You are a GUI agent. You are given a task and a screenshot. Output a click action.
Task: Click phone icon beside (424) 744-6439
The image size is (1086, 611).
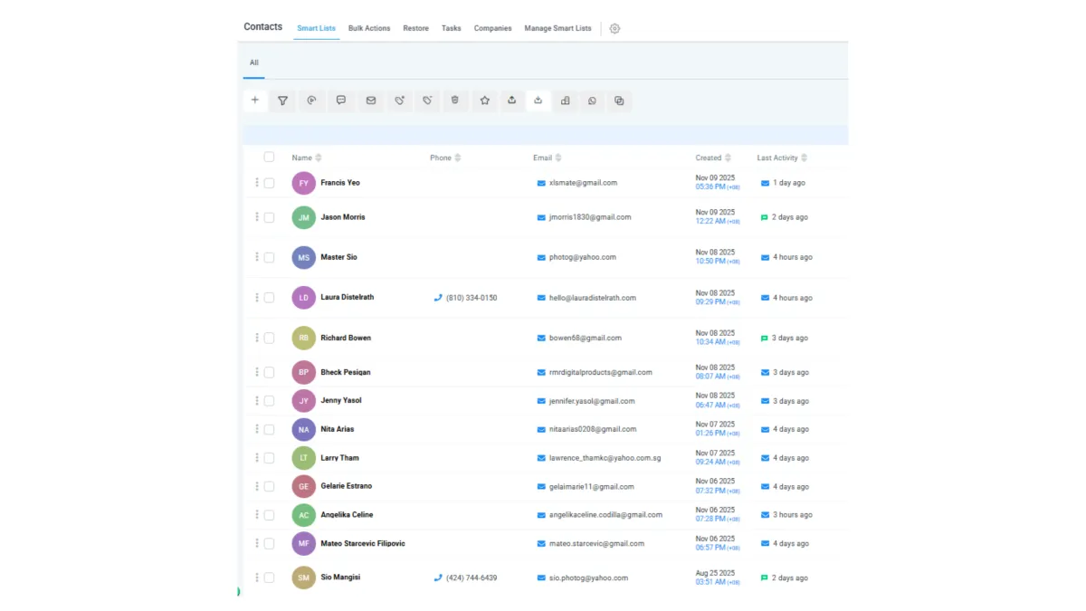[x=438, y=578]
